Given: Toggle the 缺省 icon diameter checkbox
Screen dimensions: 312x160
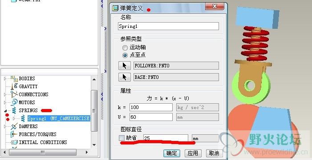Looking at the screenshot, I should [122, 138].
